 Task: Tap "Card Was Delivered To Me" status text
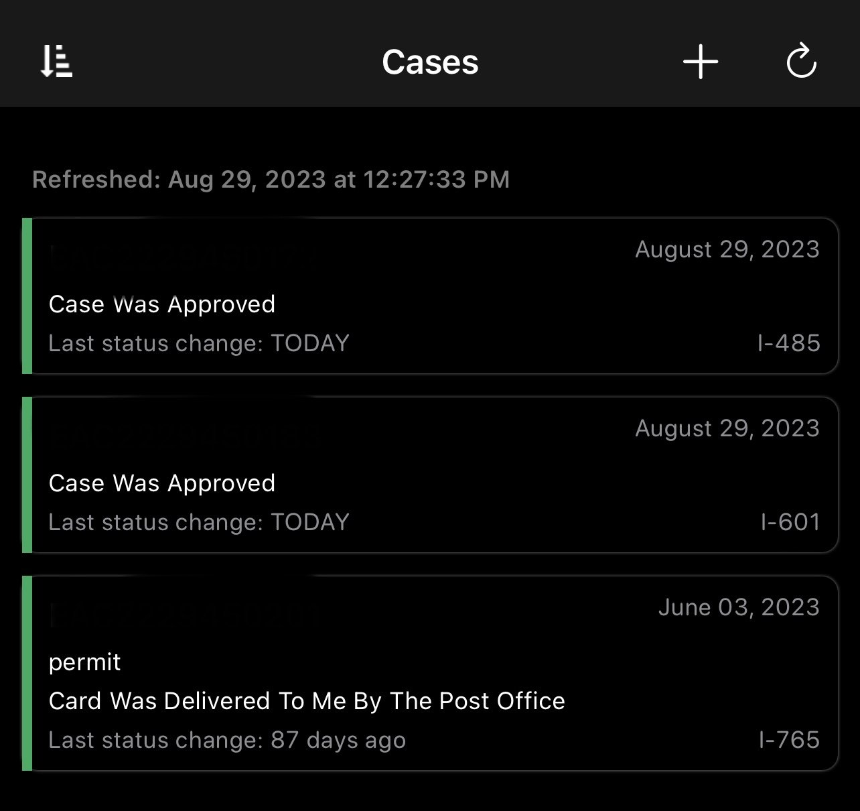click(307, 701)
